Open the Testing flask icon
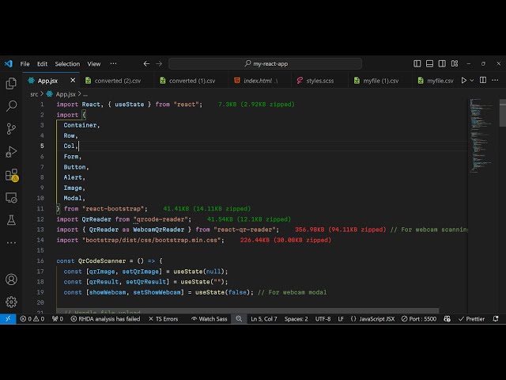Viewport: 506px width, 380px height. tap(11, 220)
